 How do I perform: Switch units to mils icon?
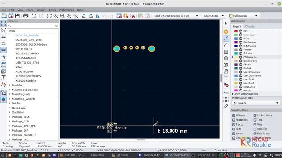[x=4, y=43]
